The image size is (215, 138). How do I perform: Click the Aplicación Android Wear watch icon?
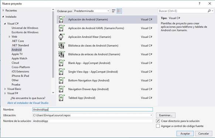pos(62,37)
